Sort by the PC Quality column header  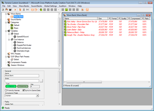coord(122,18)
